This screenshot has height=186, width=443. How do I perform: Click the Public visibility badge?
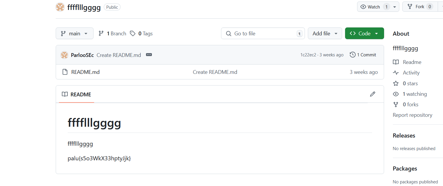point(112,7)
